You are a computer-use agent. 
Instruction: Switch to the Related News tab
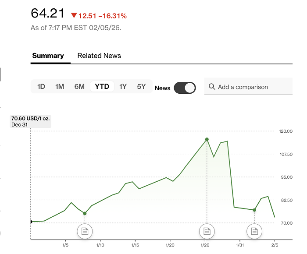[99, 56]
